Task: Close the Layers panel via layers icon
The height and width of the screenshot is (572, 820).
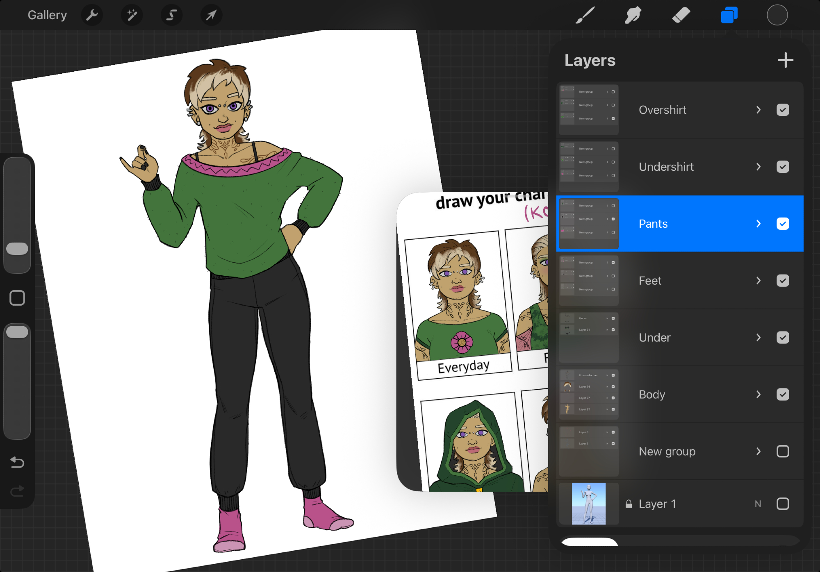Action: point(729,15)
